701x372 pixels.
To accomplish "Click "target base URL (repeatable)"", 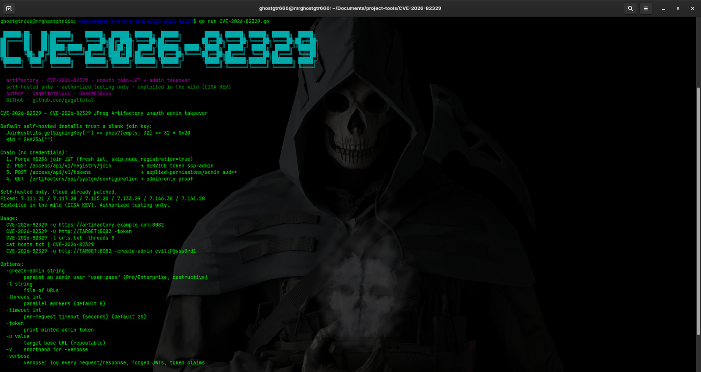I will tap(64, 343).
